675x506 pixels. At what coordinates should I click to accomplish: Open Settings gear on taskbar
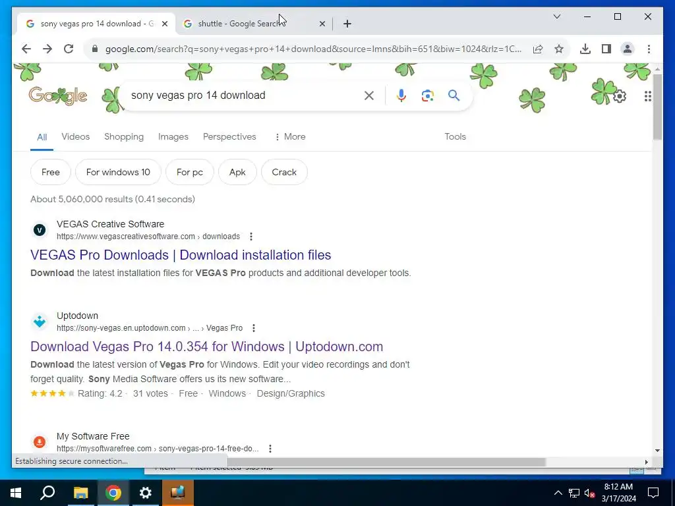tap(146, 493)
